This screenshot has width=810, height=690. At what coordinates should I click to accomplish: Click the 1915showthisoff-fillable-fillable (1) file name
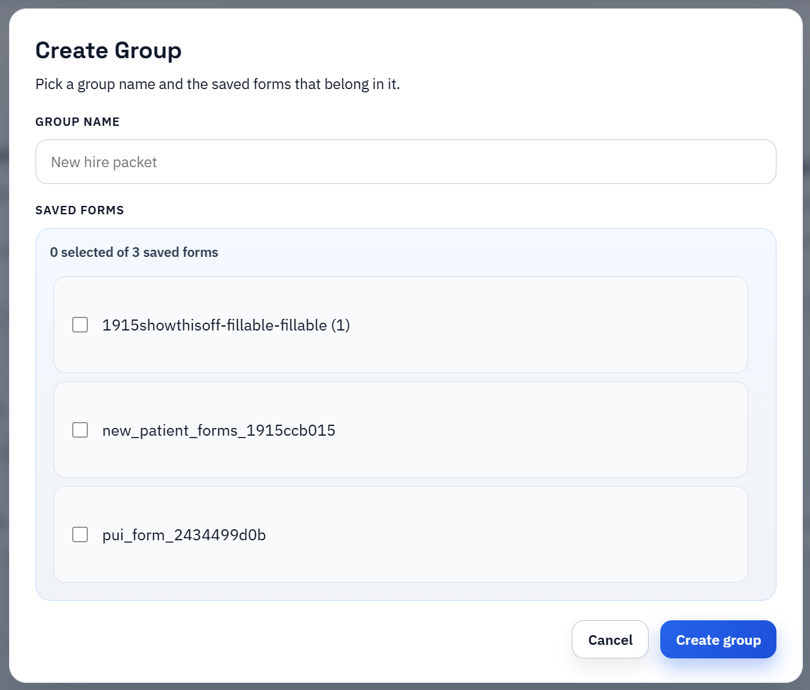226,325
